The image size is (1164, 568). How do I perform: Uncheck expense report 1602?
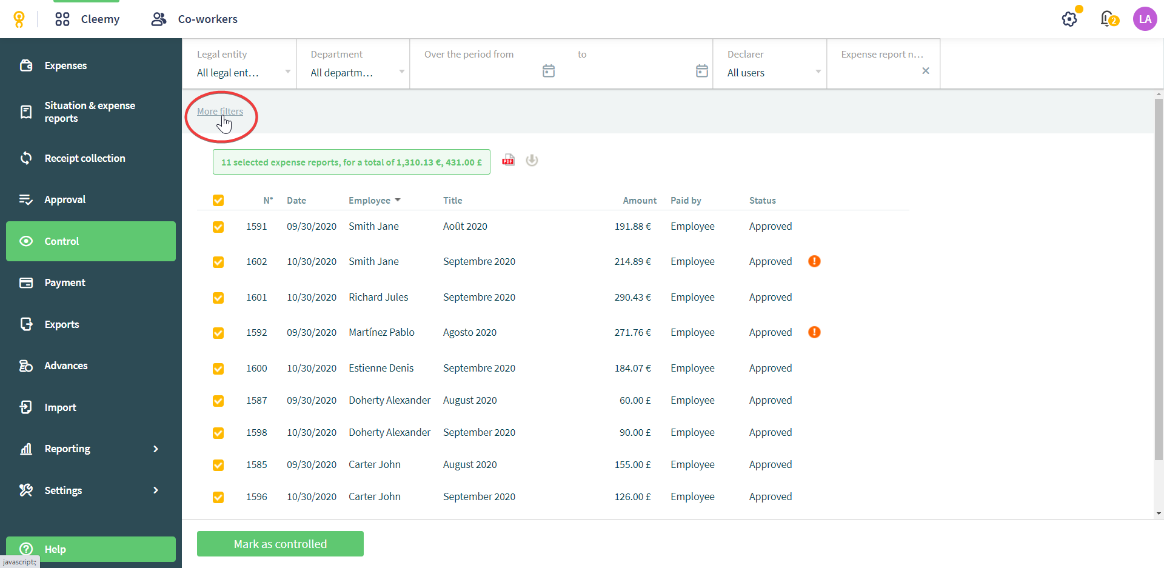(x=218, y=262)
